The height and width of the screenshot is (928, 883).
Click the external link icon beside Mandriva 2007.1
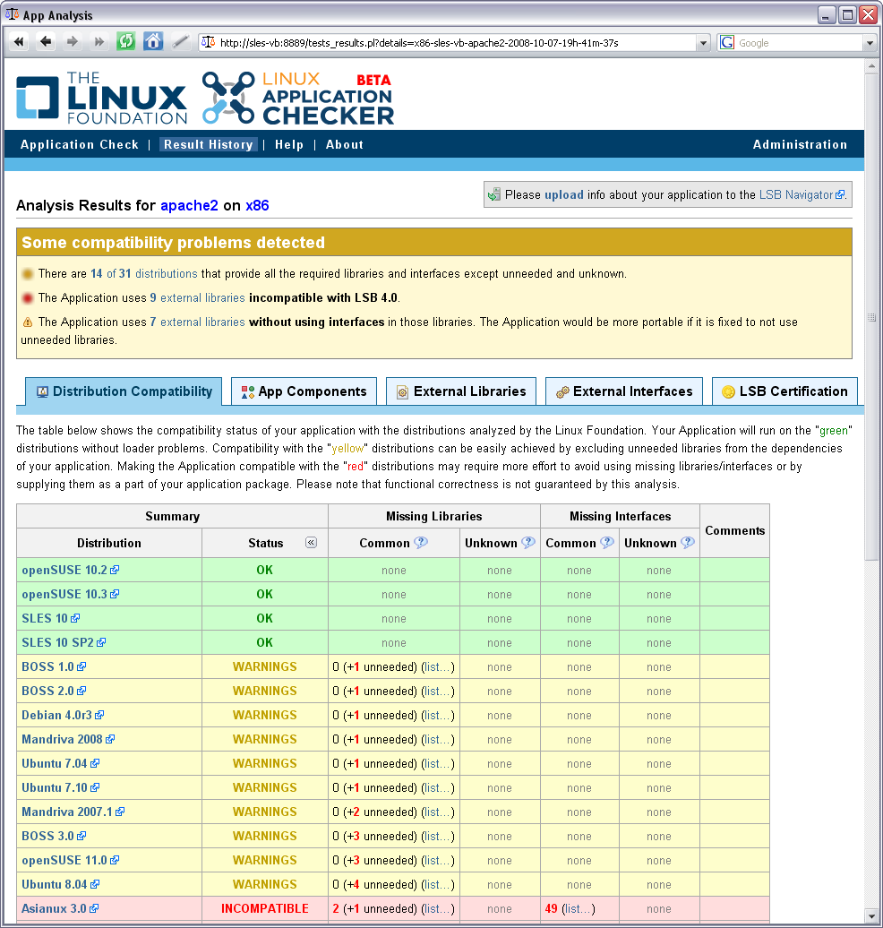point(120,812)
